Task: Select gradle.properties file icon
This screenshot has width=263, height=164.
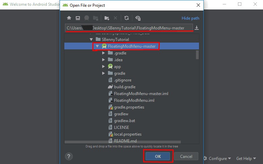Action: pyautogui.click(x=111, y=107)
